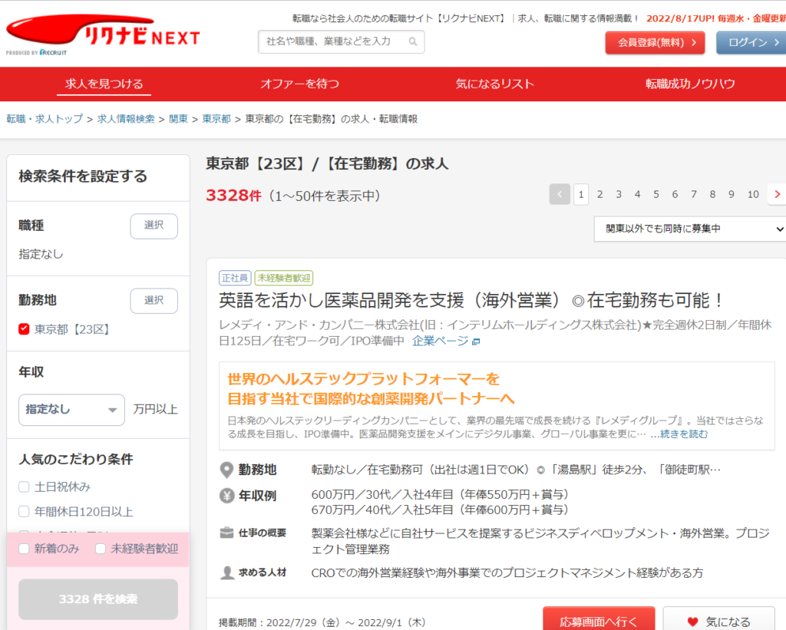Viewport: 786px width, 630px height.
Task: Uncheck the 東京都【23区】 checkbox
Action: coord(24,329)
